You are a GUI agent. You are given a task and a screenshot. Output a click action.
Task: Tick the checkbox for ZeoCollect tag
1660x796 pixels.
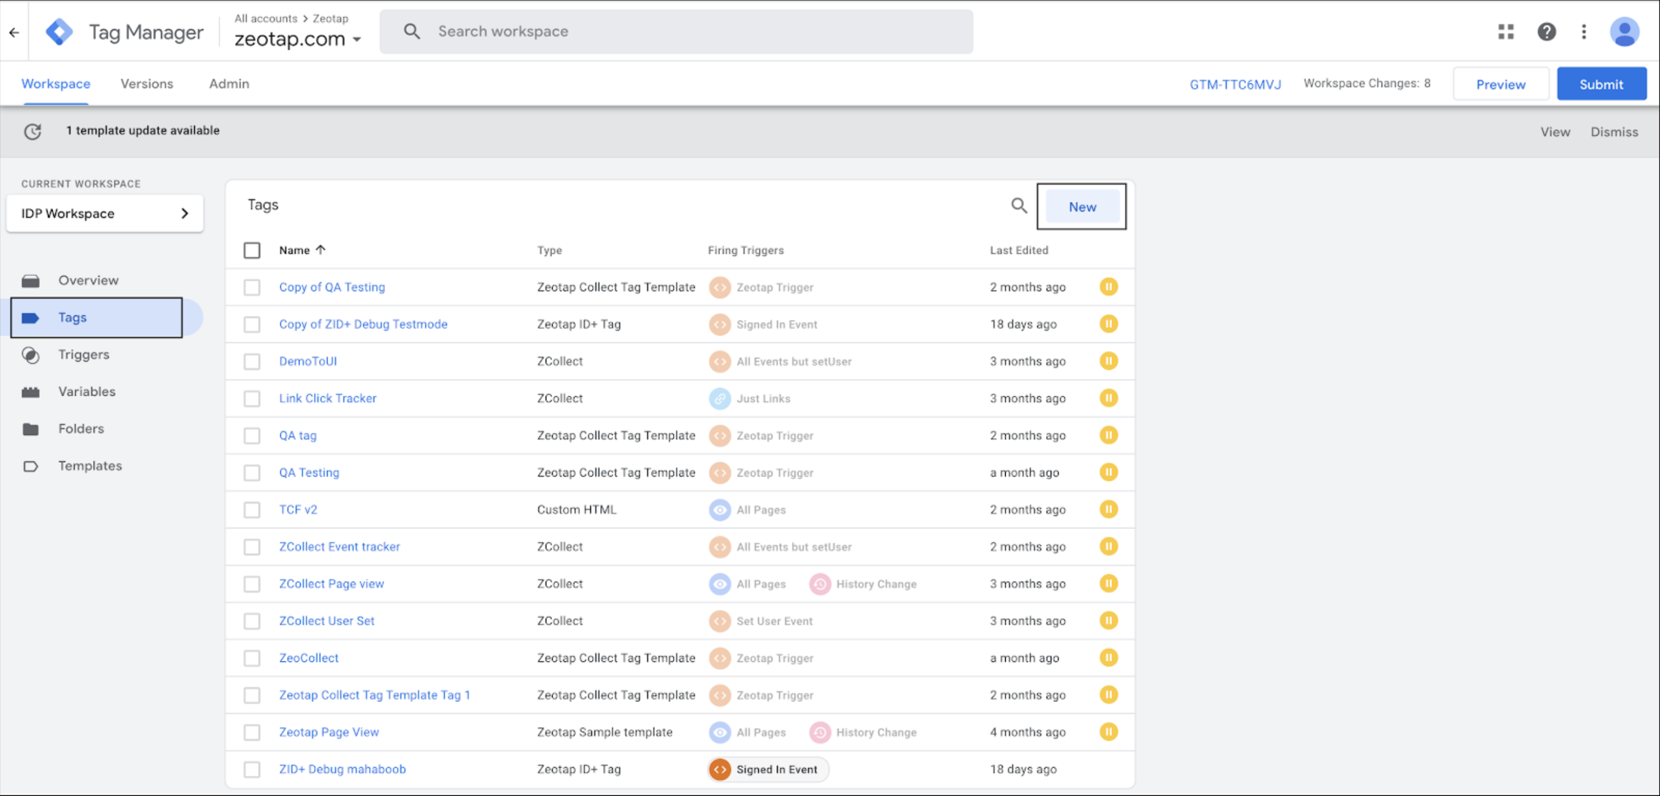tap(252, 658)
